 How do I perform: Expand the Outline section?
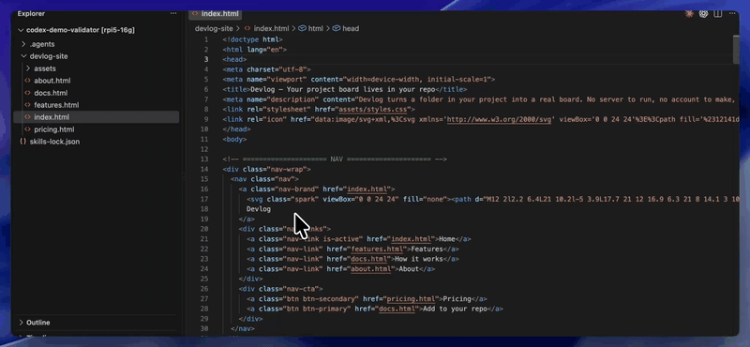click(x=21, y=323)
